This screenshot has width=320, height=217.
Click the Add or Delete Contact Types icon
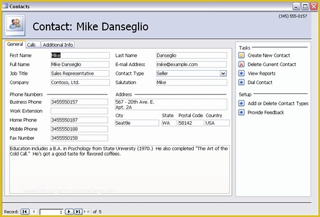[241, 103]
